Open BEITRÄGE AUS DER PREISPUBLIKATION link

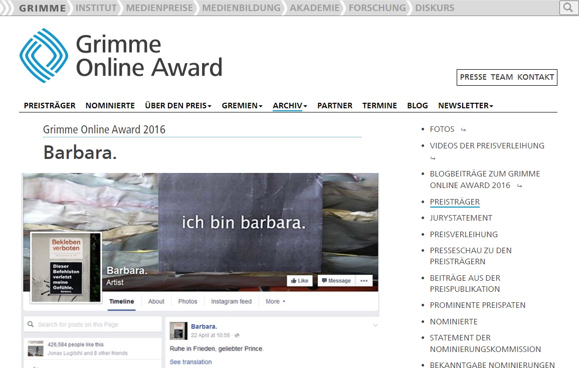pyautogui.click(x=465, y=283)
